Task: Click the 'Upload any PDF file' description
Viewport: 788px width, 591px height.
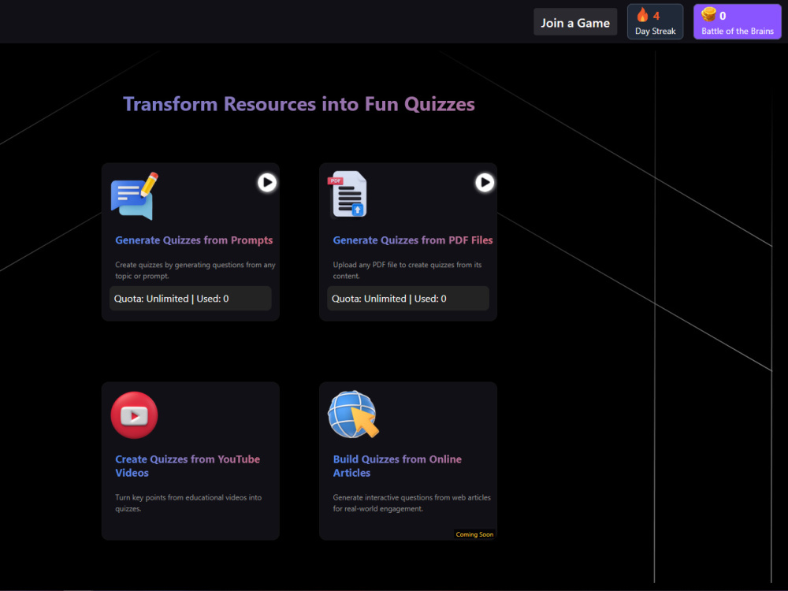Action: (x=407, y=270)
